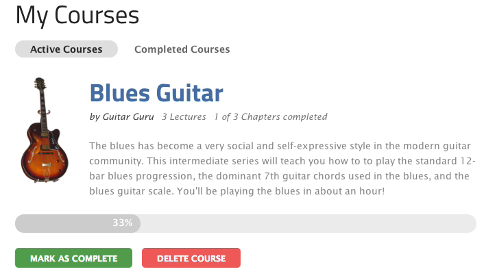Click the author name Guitar Guru
The image size is (497, 278).
click(x=128, y=117)
